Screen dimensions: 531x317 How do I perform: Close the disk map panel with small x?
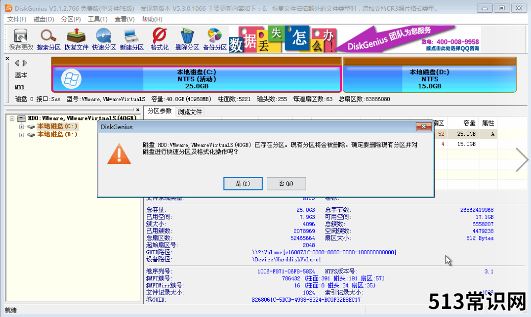click(8, 58)
